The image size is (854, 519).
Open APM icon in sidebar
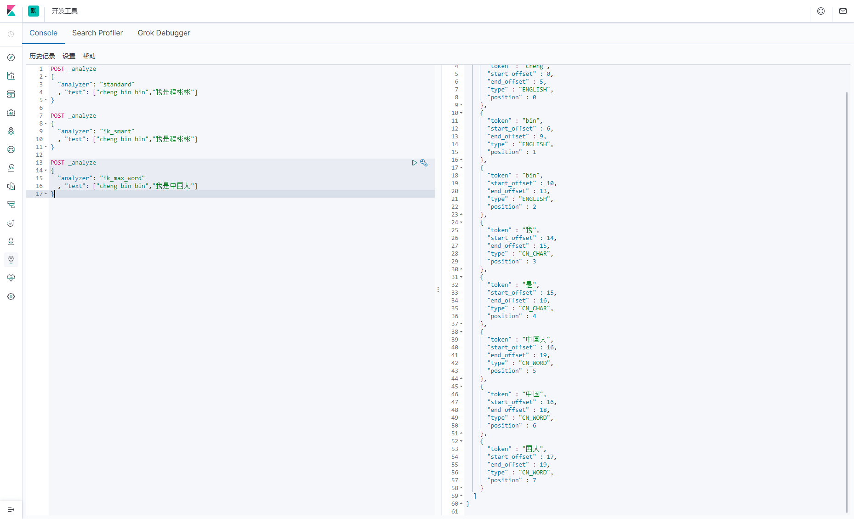click(11, 205)
